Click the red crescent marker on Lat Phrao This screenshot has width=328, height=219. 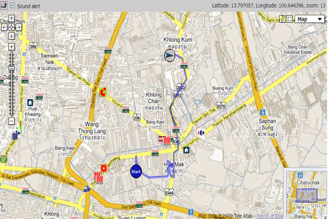pyautogui.click(x=103, y=92)
